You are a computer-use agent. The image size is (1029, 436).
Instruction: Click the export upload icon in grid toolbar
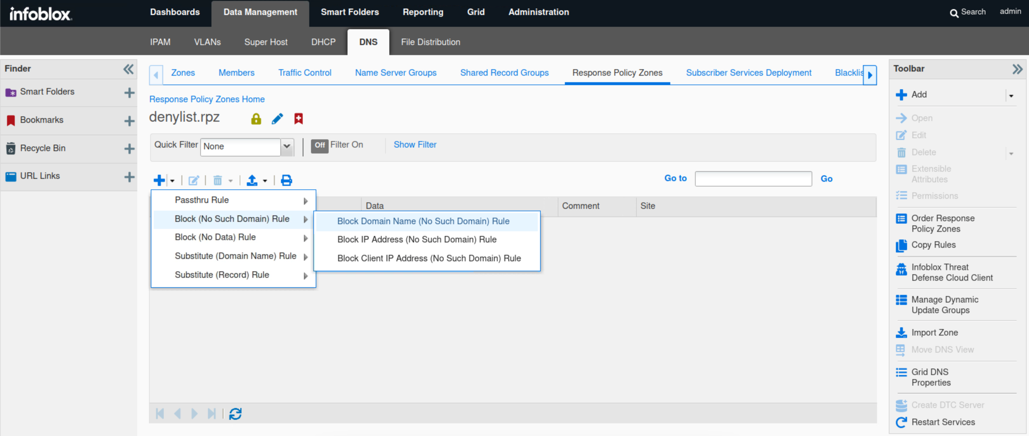click(252, 181)
